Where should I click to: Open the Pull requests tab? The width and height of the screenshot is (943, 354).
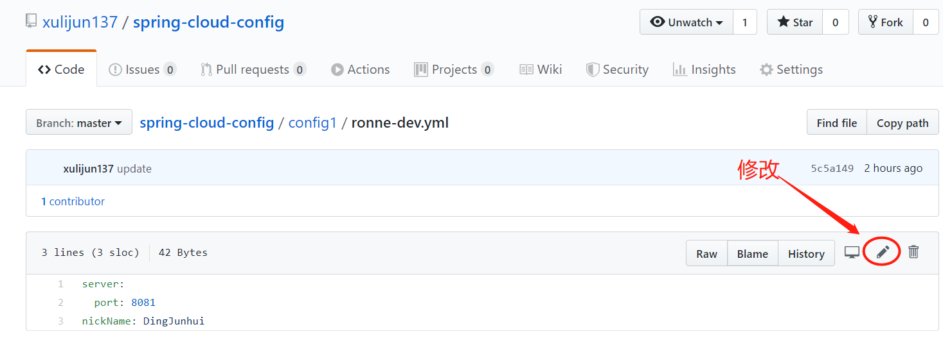click(x=253, y=69)
